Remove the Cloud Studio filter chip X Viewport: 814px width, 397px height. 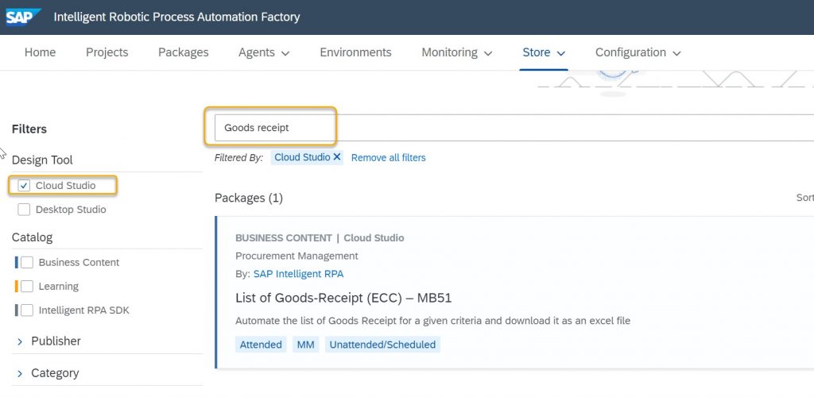pos(337,157)
